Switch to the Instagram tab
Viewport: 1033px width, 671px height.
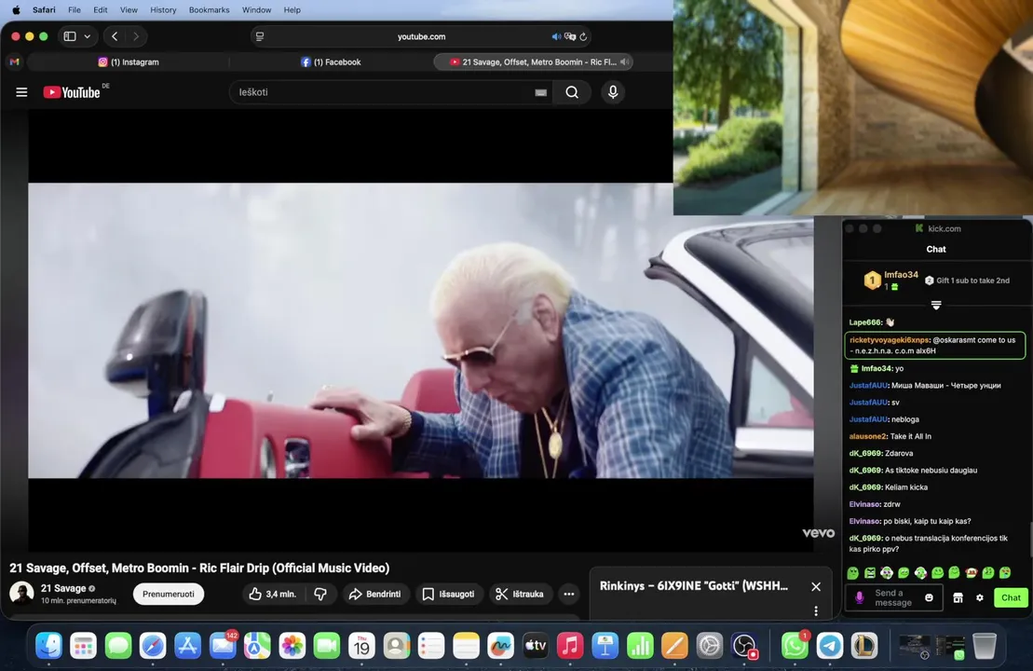pos(129,62)
